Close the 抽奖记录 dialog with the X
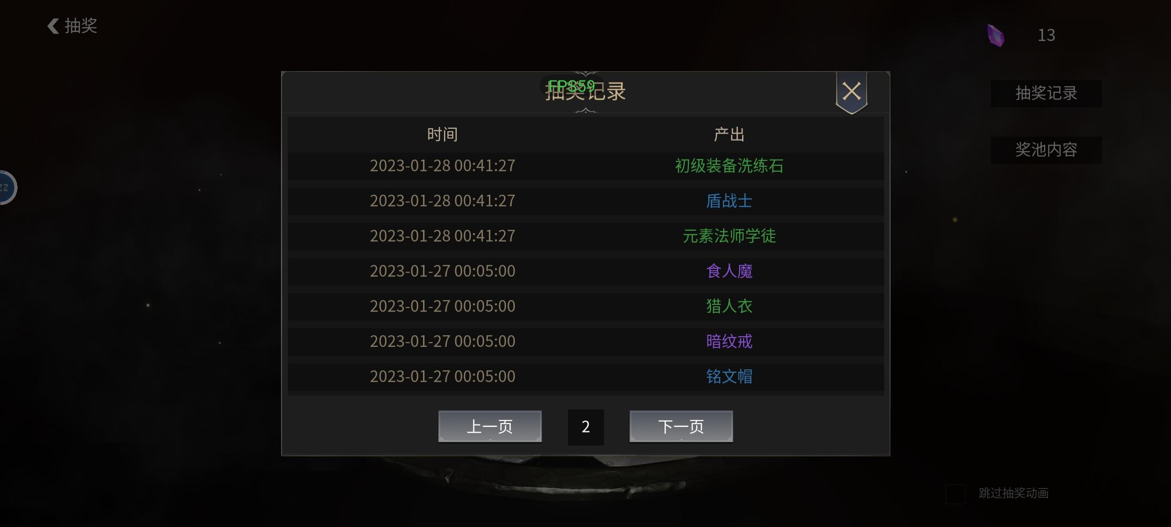The width and height of the screenshot is (1171, 527). 851,92
